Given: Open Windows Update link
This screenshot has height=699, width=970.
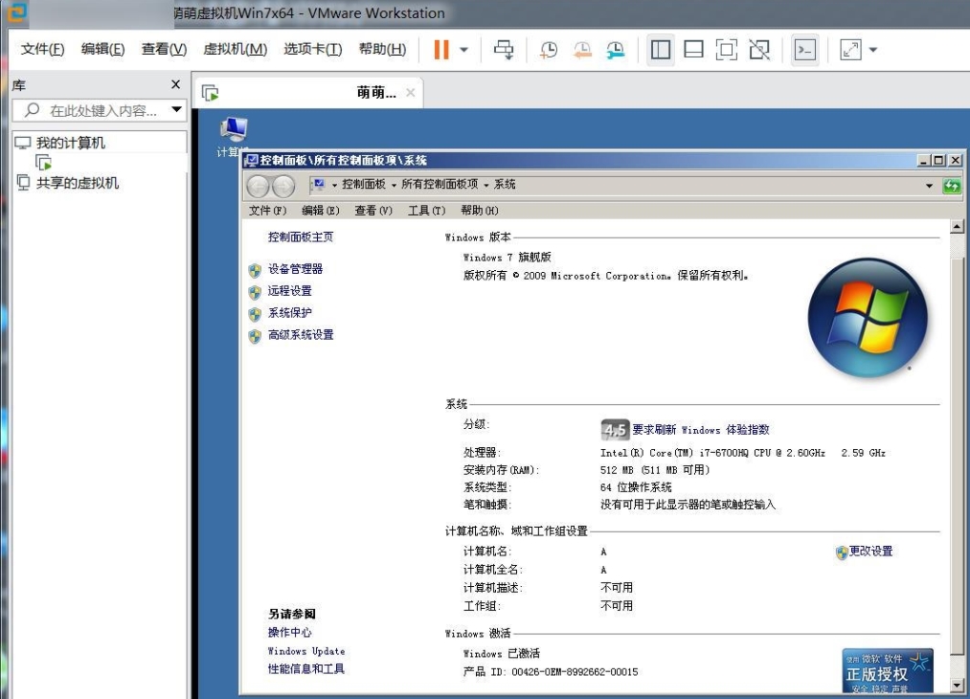Looking at the screenshot, I should [x=306, y=651].
